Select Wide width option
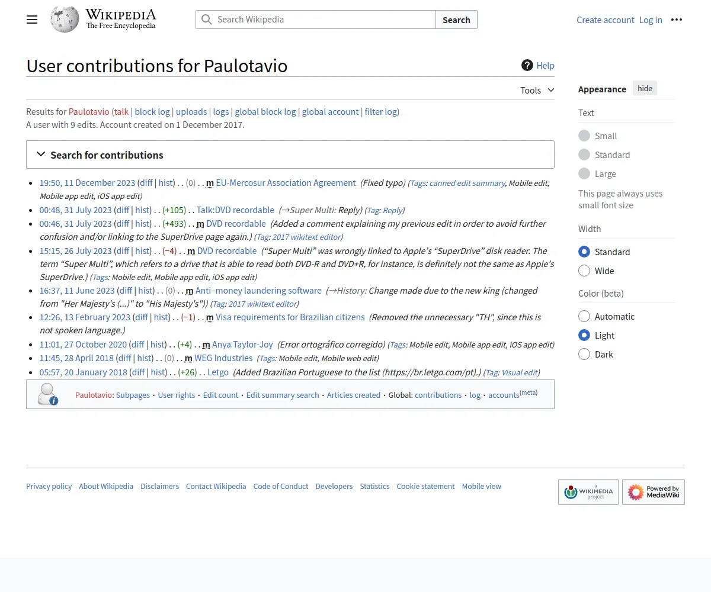Image resolution: width=711 pixels, height=592 pixels. pyautogui.click(x=584, y=271)
